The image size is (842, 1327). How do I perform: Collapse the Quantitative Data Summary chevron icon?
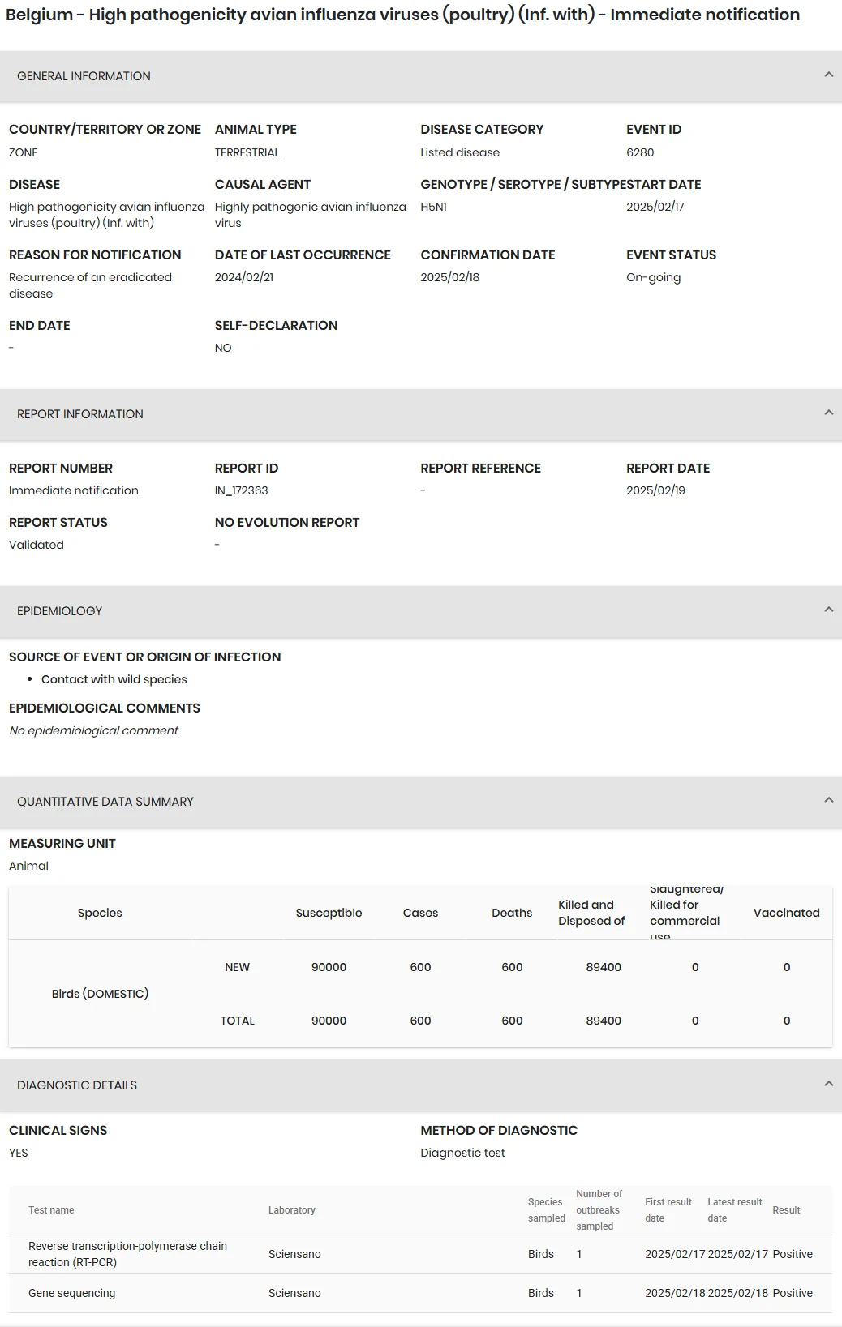coord(828,800)
